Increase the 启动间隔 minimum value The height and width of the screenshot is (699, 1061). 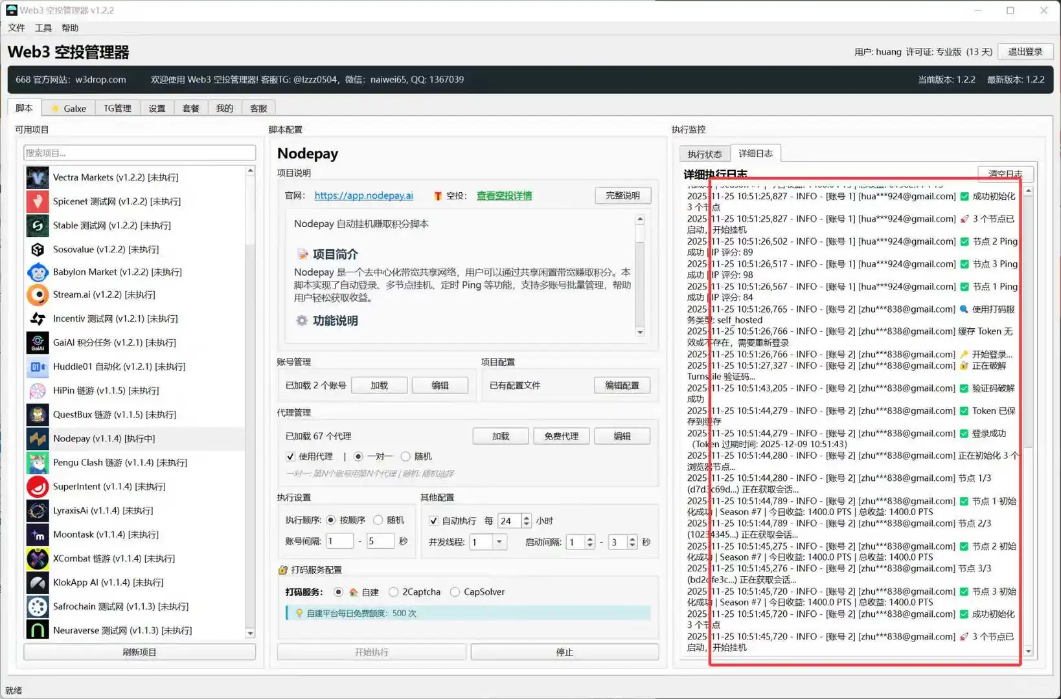click(590, 538)
